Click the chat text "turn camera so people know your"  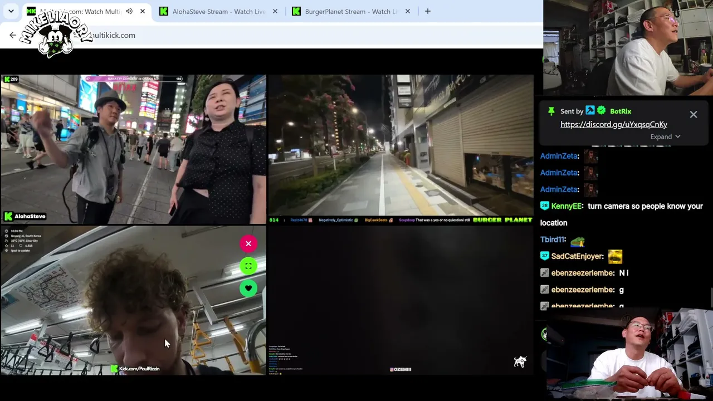[x=645, y=206]
